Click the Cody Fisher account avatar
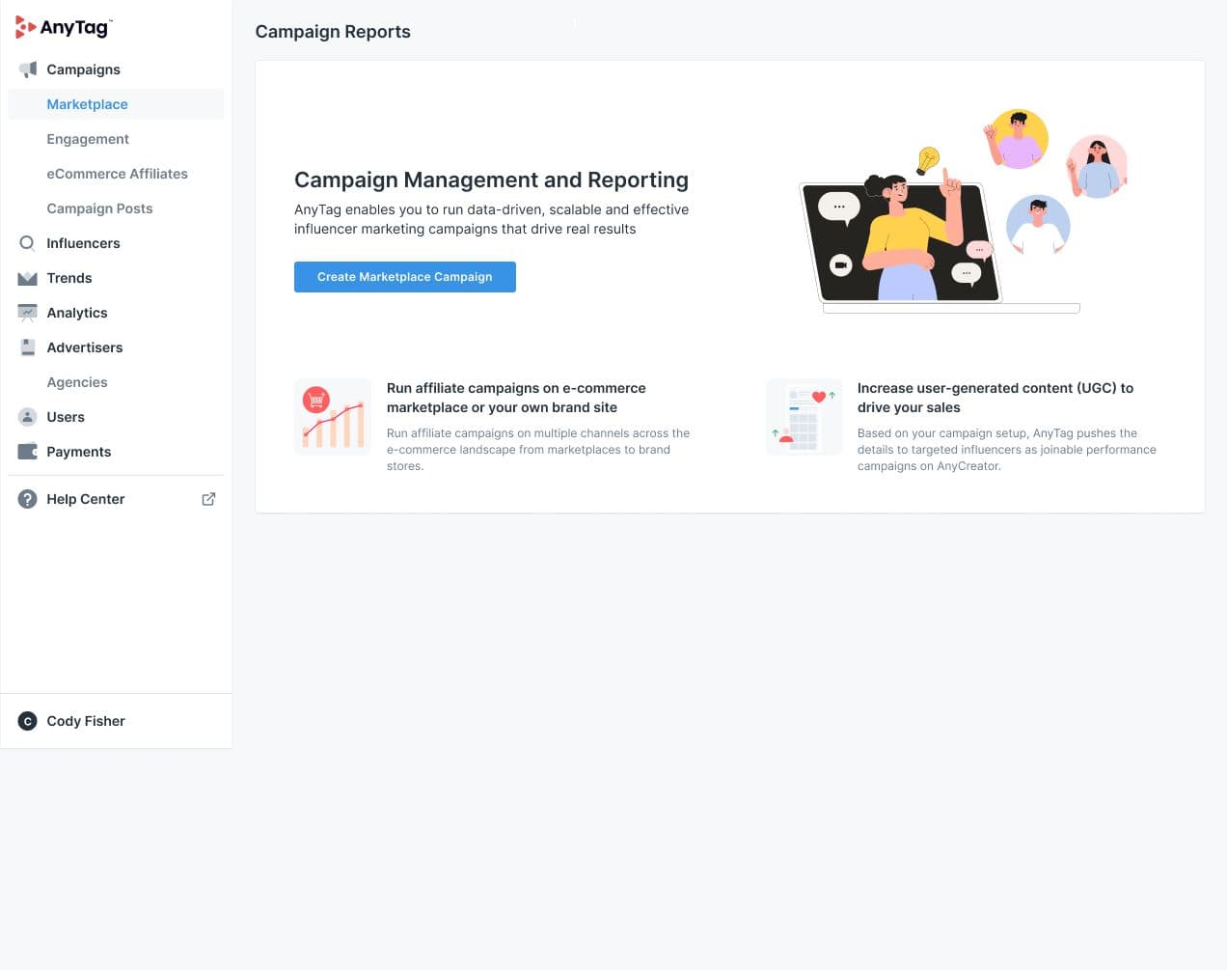The image size is (1227, 970). click(x=27, y=720)
